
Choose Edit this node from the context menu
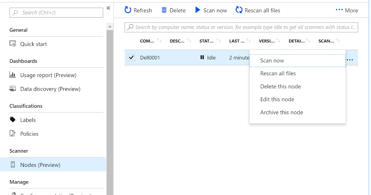tap(277, 99)
